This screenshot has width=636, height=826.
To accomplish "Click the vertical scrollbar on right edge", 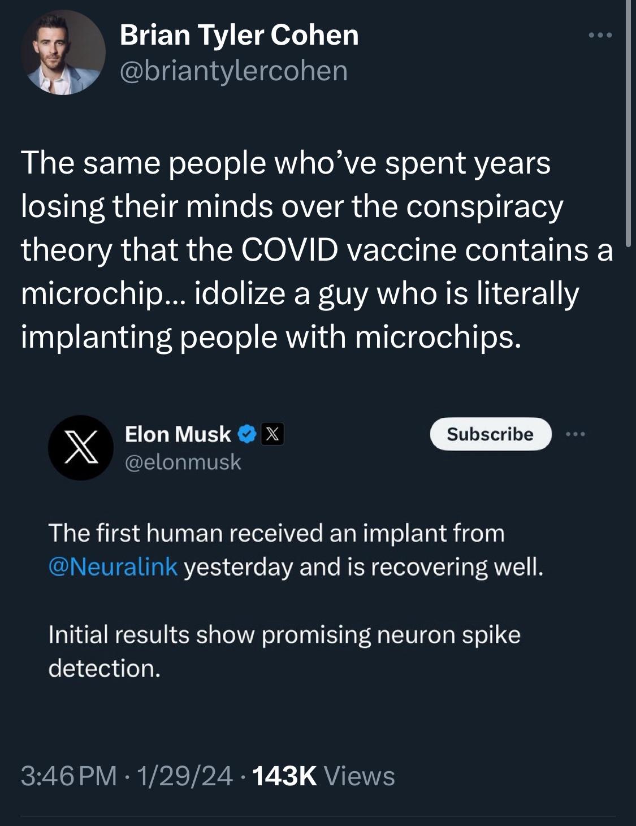I will click(628, 122).
